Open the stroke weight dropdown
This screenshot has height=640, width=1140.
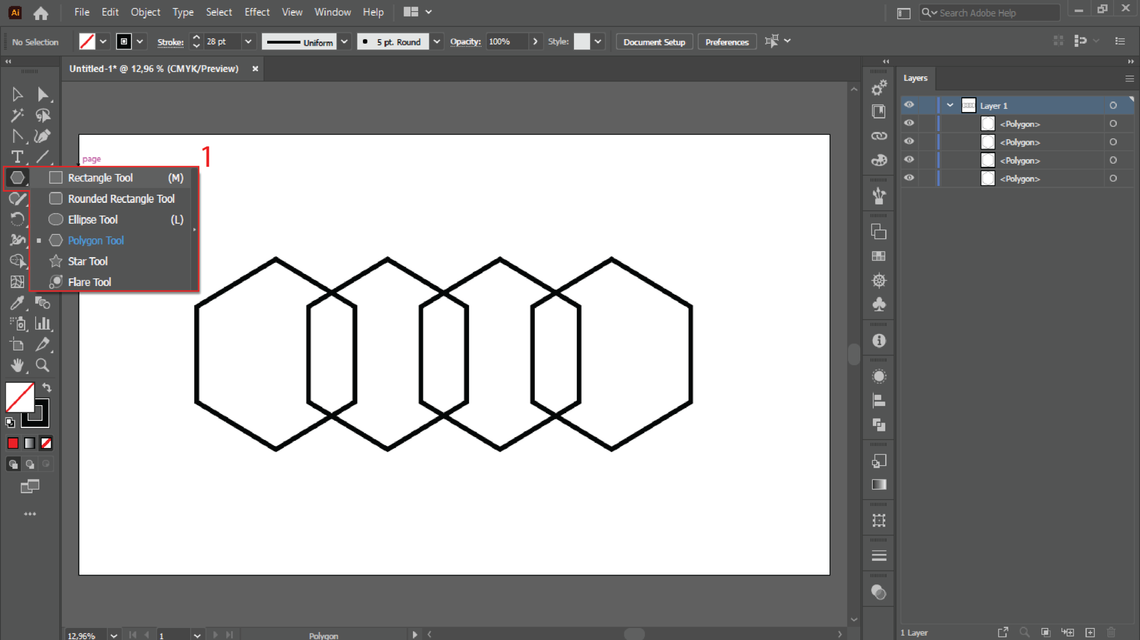[x=248, y=42]
